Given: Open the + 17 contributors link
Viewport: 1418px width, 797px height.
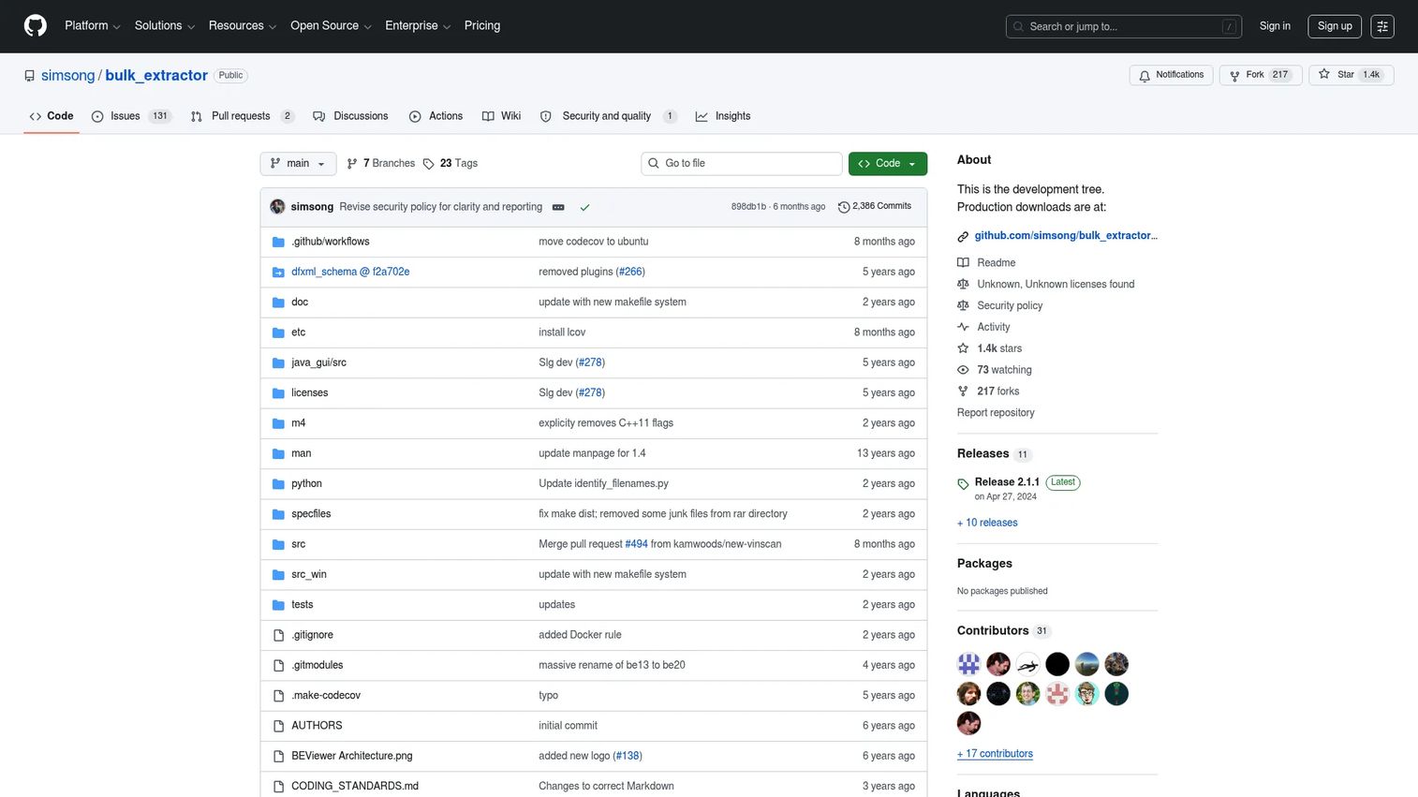Looking at the screenshot, I should tap(995, 754).
